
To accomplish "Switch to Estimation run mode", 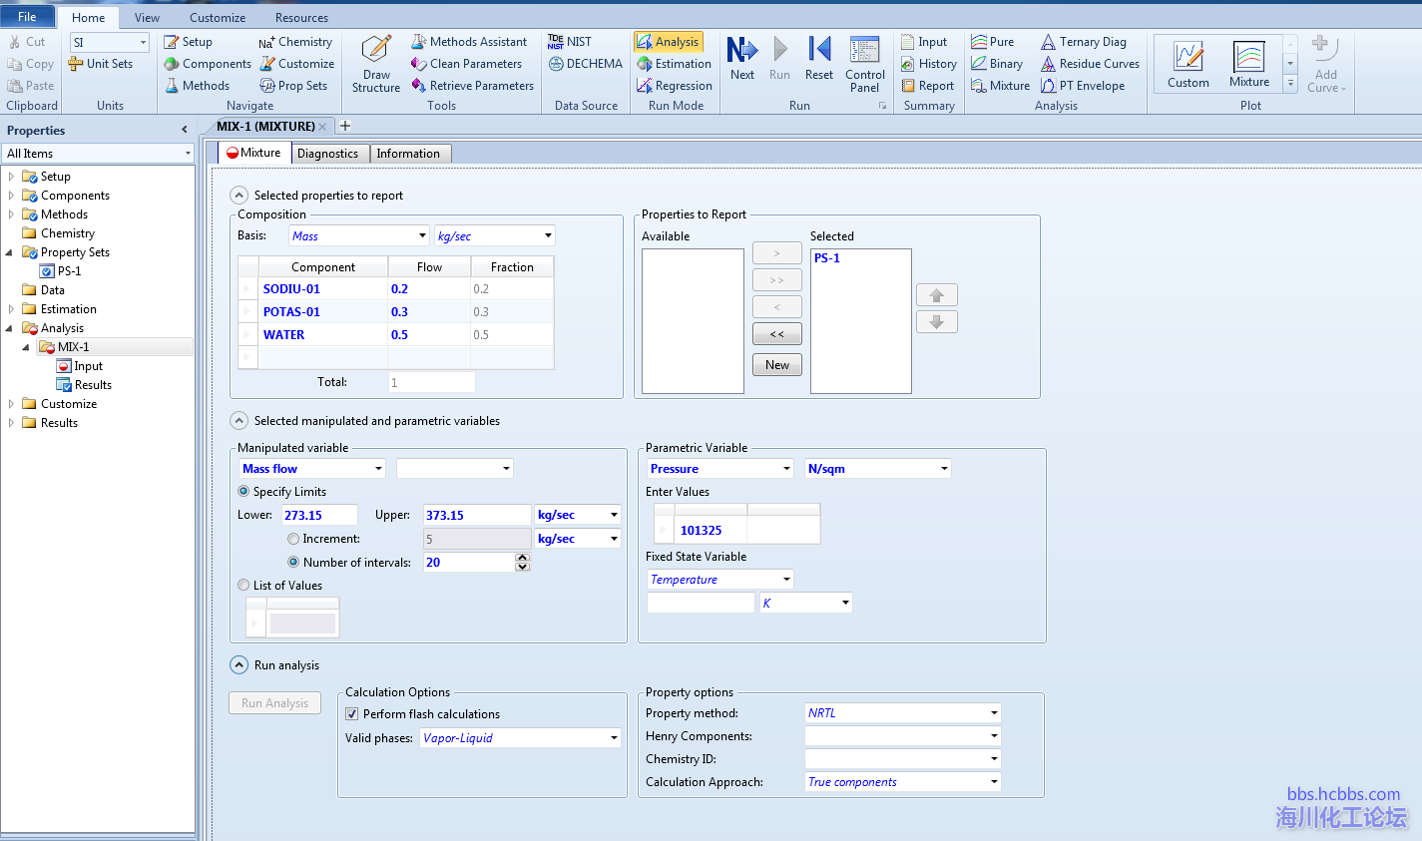I will [675, 64].
